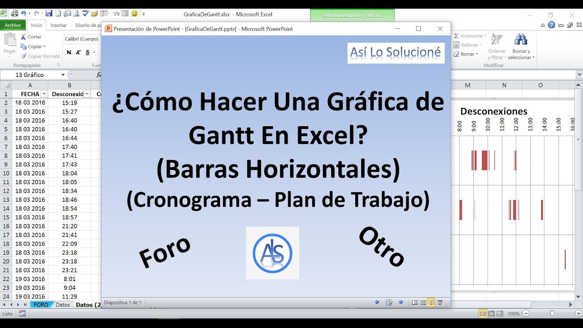Customize quick access toolbar dropdown arrow

[143, 14]
